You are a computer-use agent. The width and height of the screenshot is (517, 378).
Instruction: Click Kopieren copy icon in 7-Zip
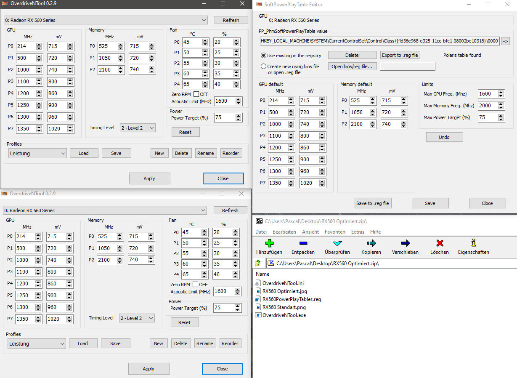coord(371,243)
